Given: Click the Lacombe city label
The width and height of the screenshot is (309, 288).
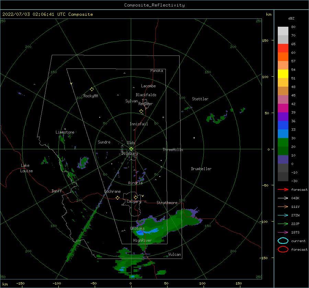Looking at the screenshot, I should click(148, 86).
